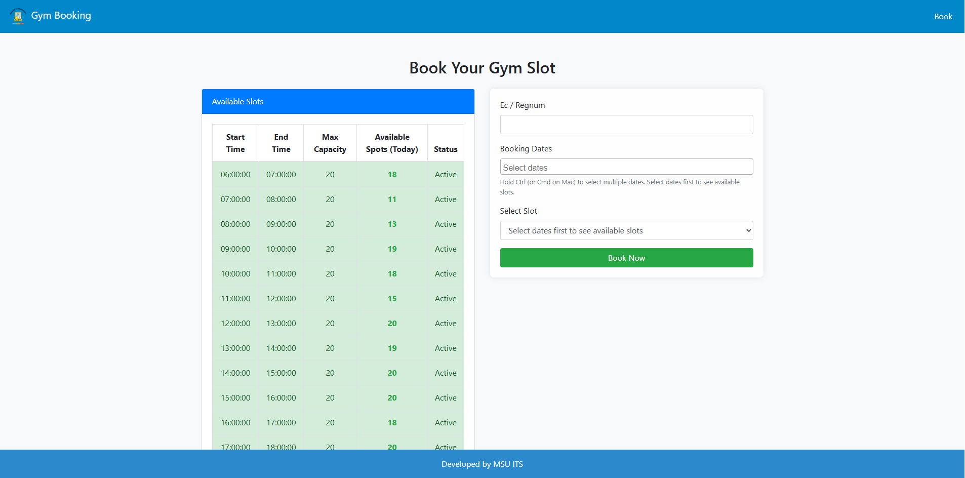Select the 12:00:00 start time cell

pos(235,324)
